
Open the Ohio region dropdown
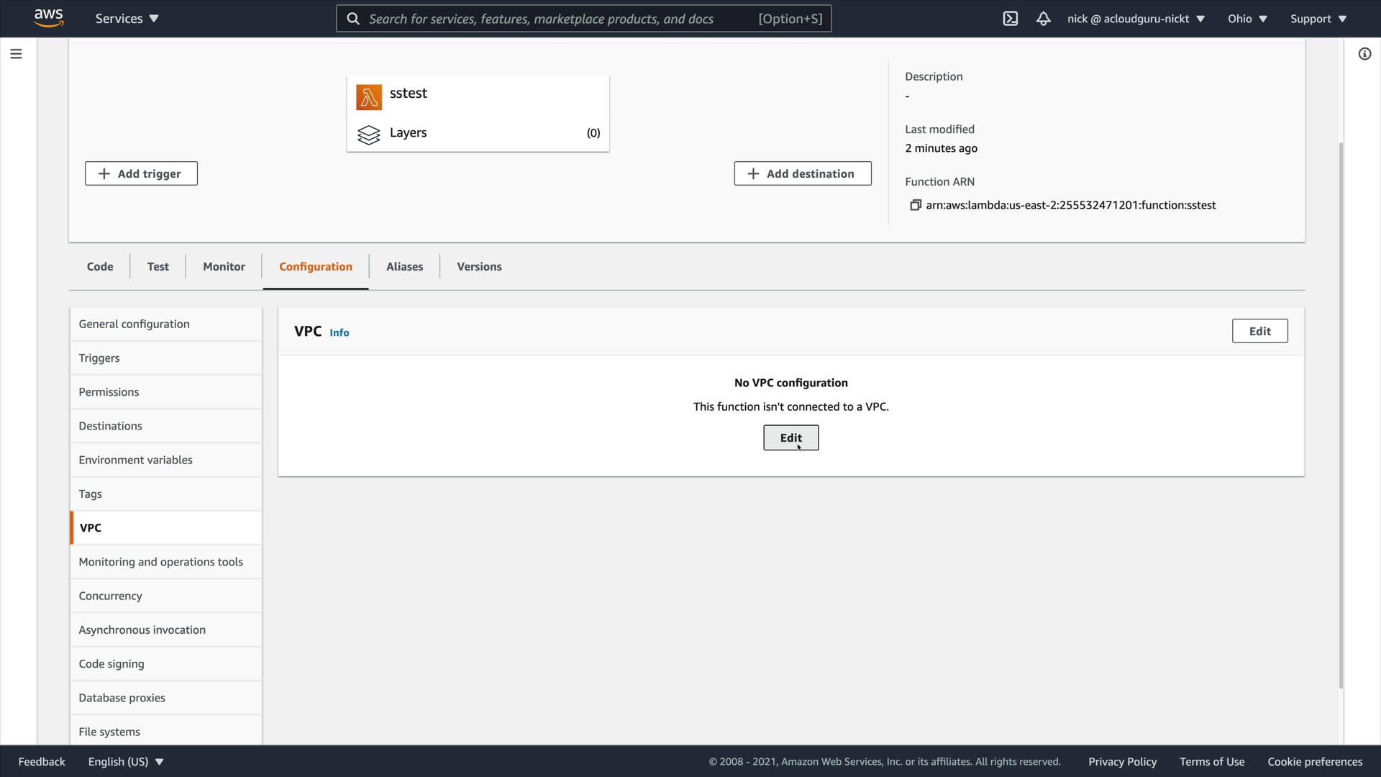1247,19
